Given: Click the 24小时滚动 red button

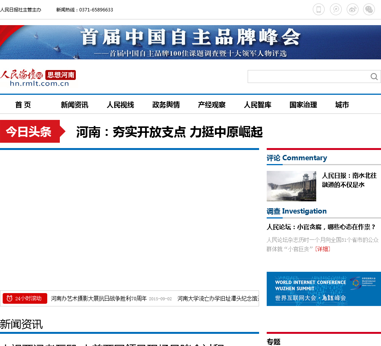Looking at the screenshot, I should click(25, 298).
